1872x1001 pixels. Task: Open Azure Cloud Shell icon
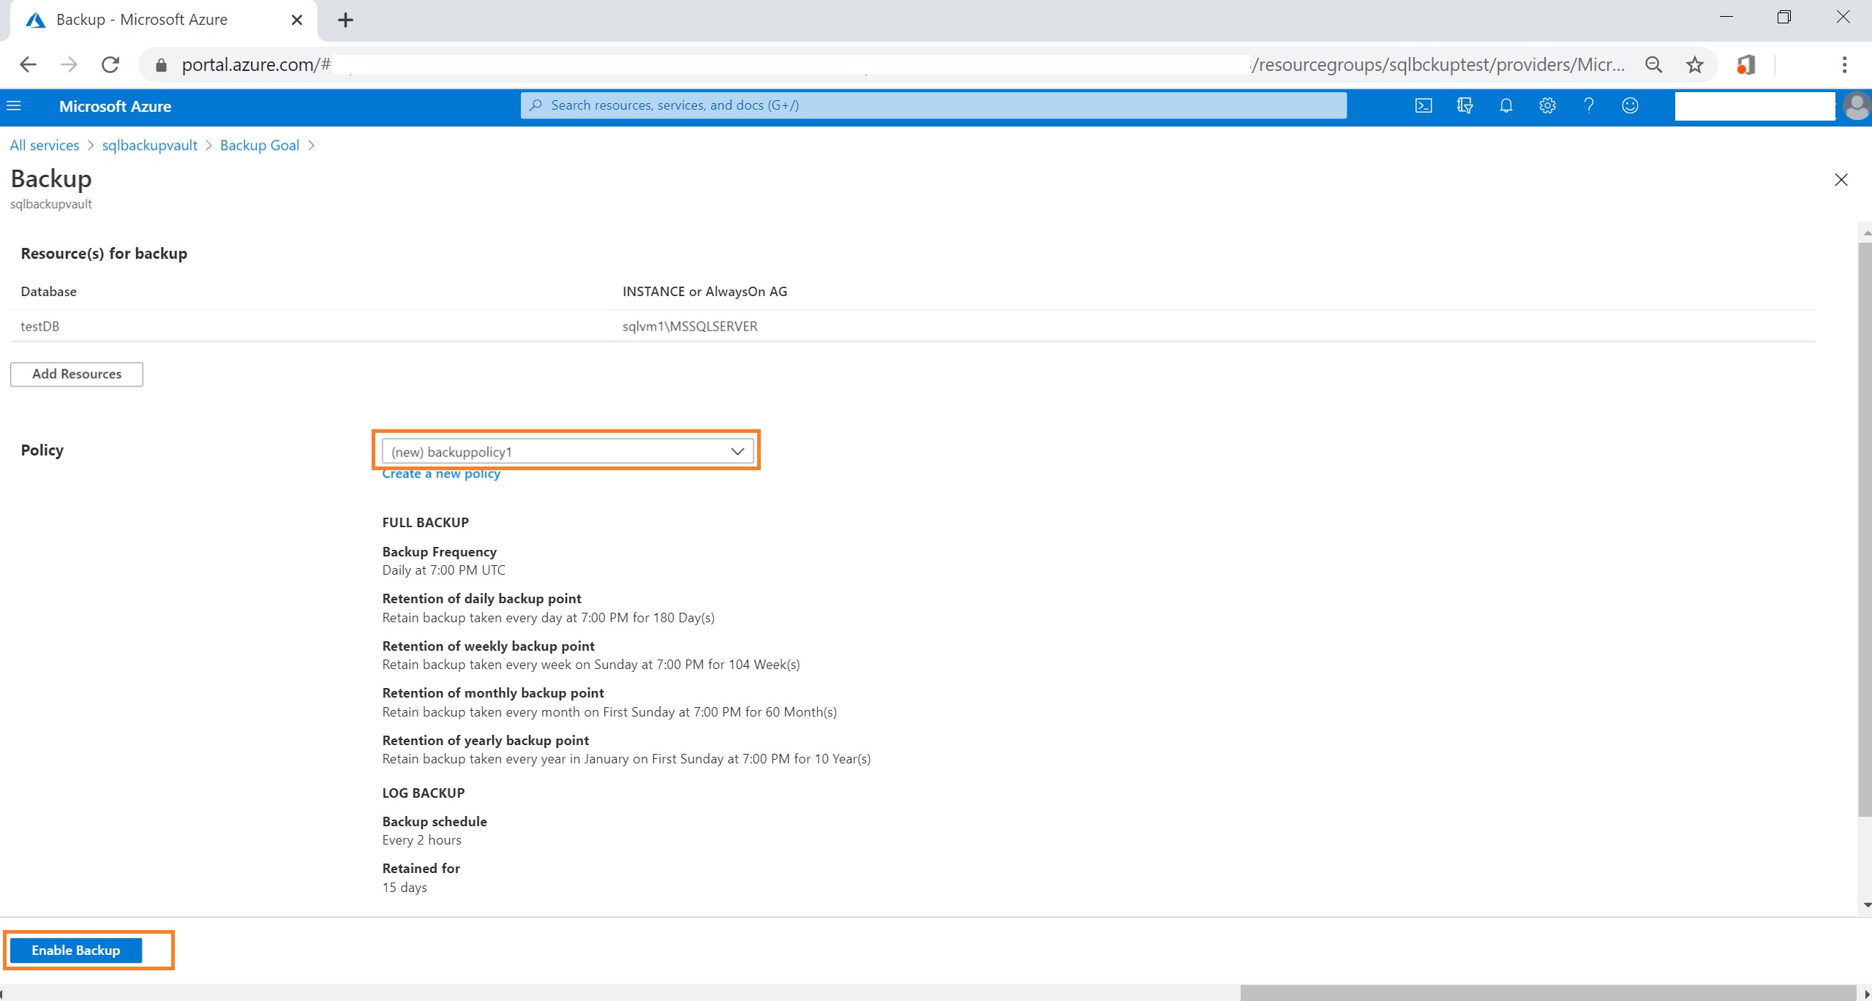(x=1423, y=106)
